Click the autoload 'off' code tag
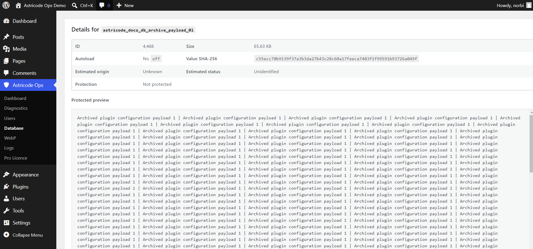 [x=156, y=59]
